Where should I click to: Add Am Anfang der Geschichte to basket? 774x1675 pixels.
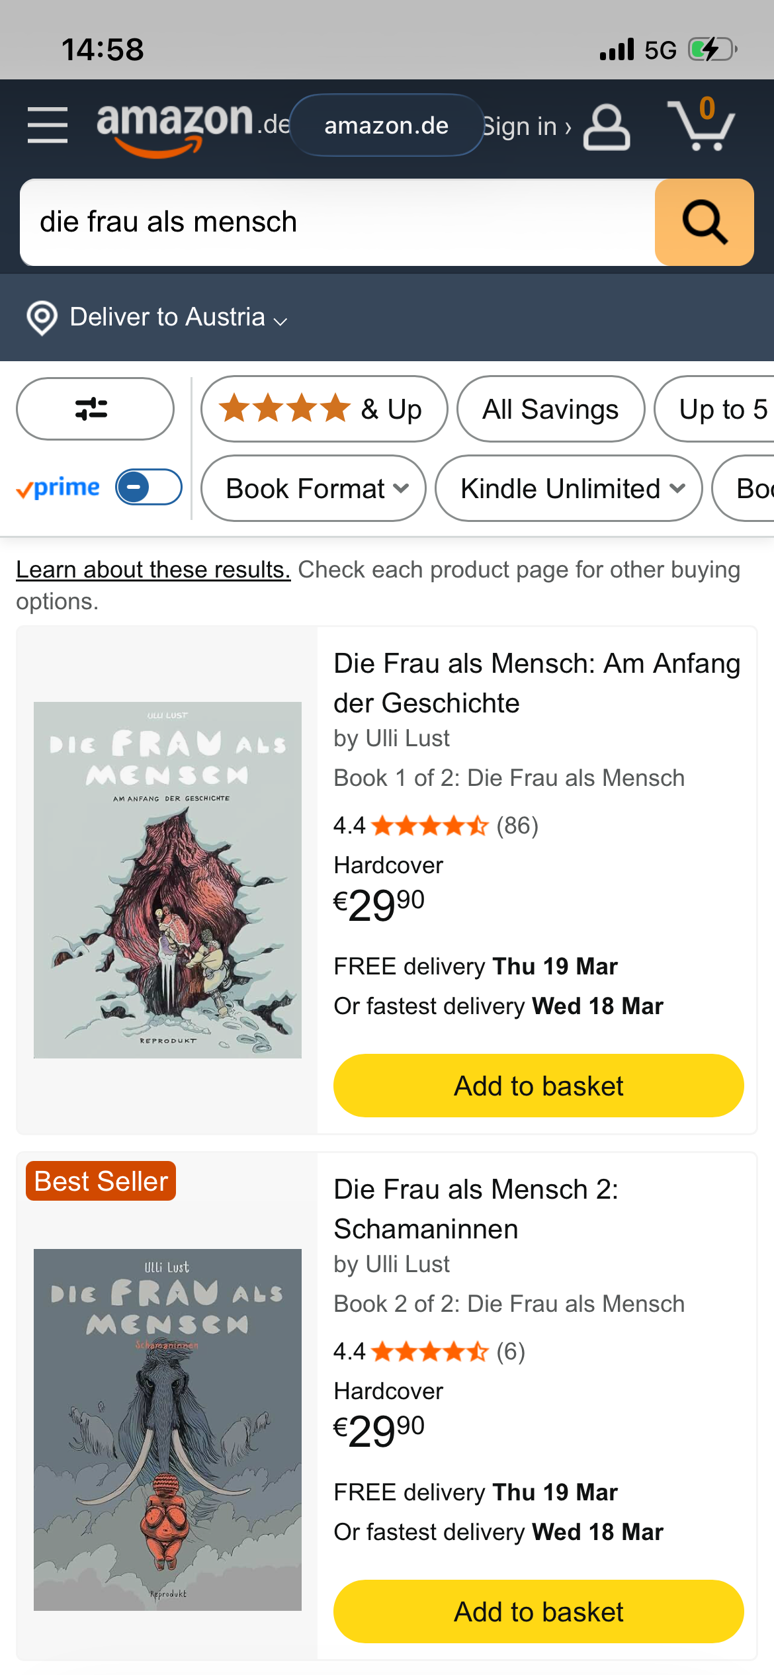pyautogui.click(x=538, y=1086)
